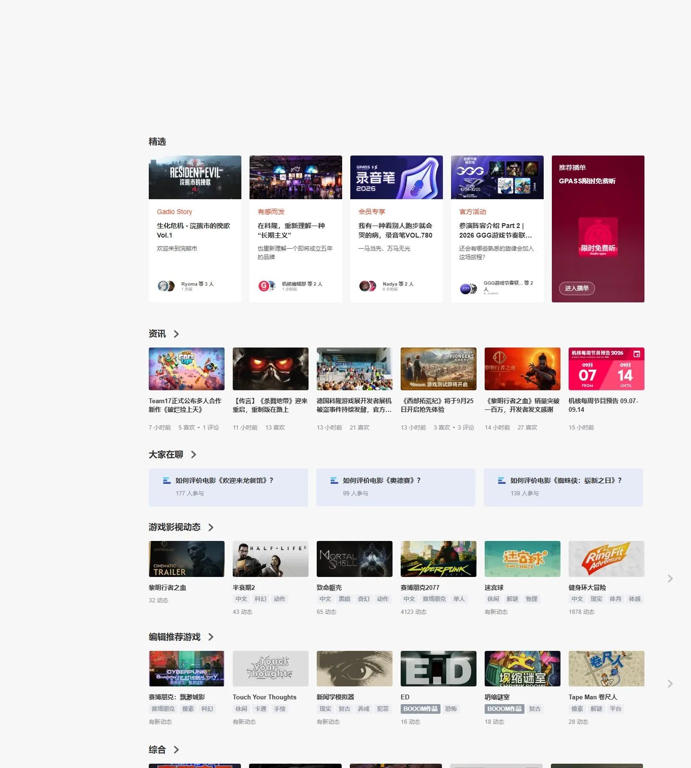
Task: Open the GGG 游戏节 banner thumbnail
Action: pyautogui.click(x=497, y=177)
